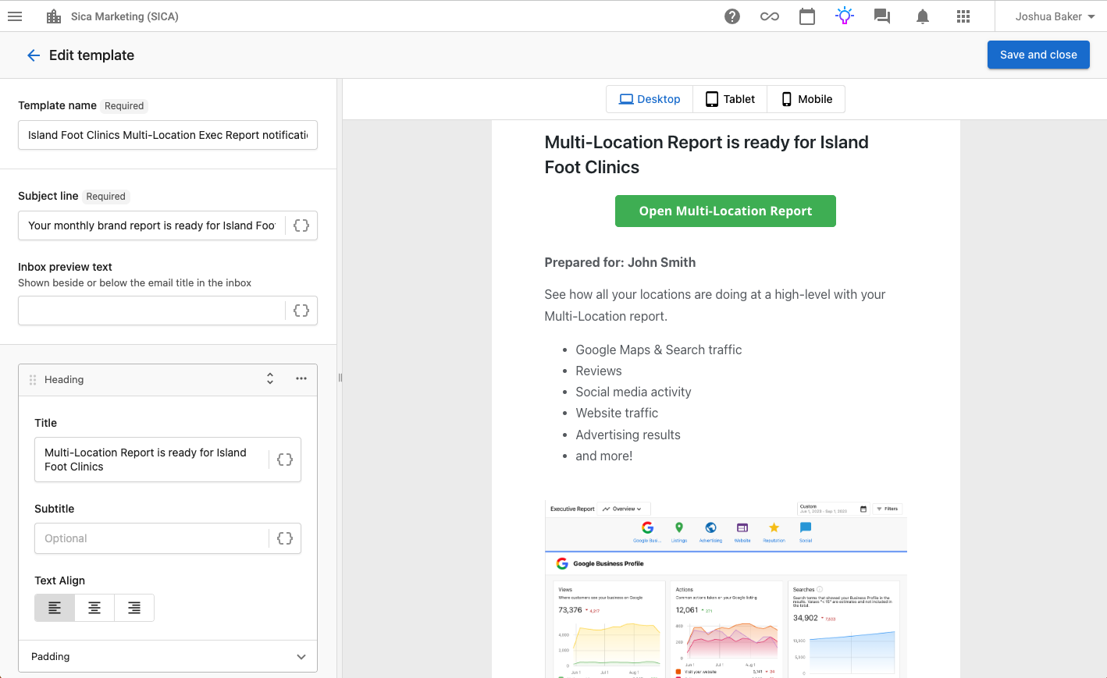1107x678 pixels.
Task: Click the Template name input field
Action: tap(168, 135)
